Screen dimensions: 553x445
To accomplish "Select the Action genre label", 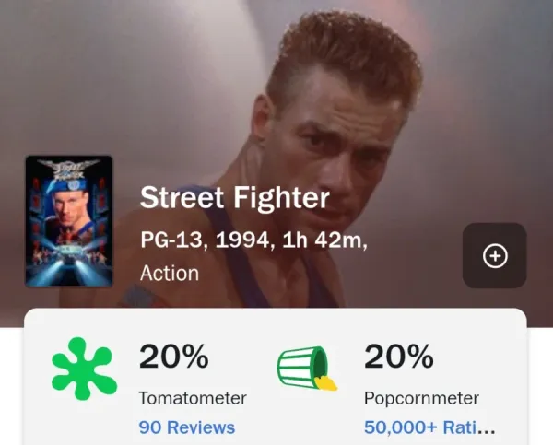I will pos(170,274).
